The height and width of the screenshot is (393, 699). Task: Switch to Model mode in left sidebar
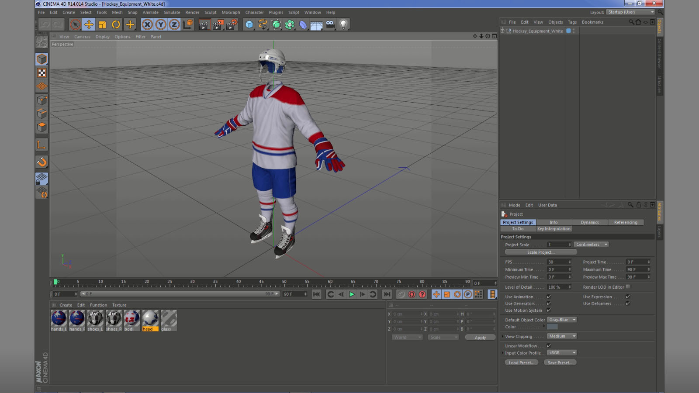(x=42, y=59)
